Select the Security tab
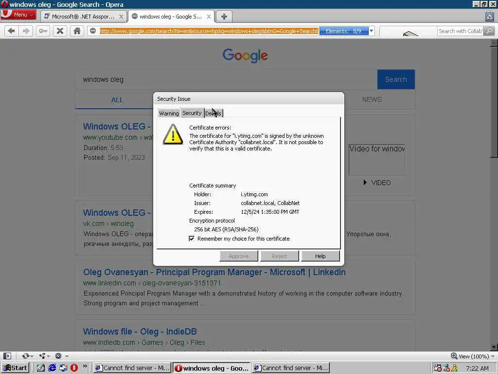The height and width of the screenshot is (374, 498). click(x=192, y=113)
